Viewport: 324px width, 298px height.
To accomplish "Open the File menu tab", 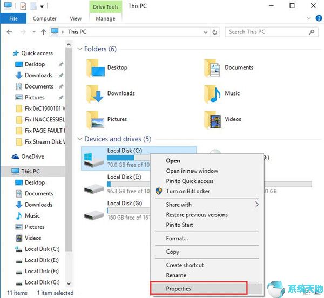I will click(x=13, y=18).
